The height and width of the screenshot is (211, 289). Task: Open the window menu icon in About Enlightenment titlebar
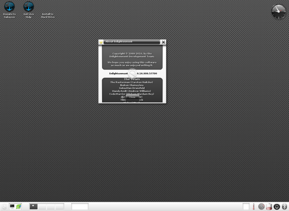coord(101,42)
